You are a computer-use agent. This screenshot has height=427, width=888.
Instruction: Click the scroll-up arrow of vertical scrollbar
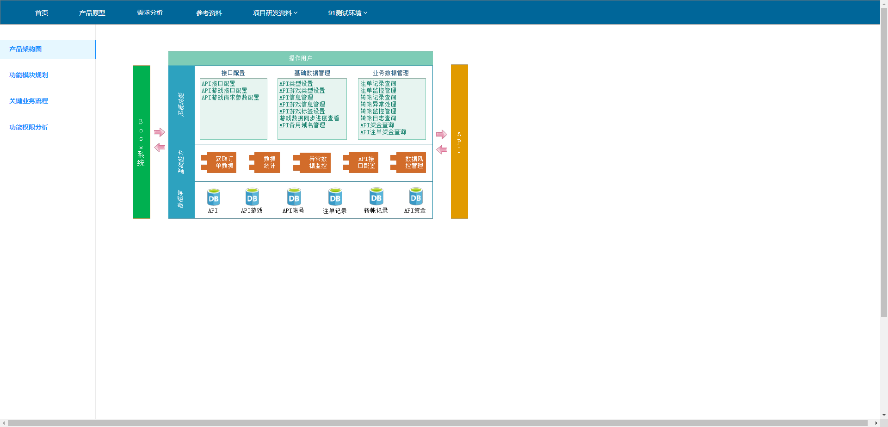tap(884, 3)
